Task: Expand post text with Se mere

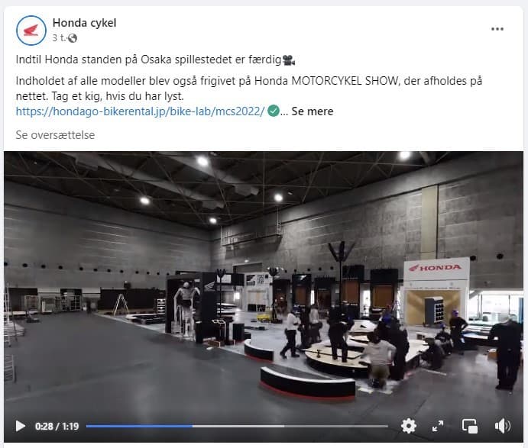Action: (x=313, y=111)
